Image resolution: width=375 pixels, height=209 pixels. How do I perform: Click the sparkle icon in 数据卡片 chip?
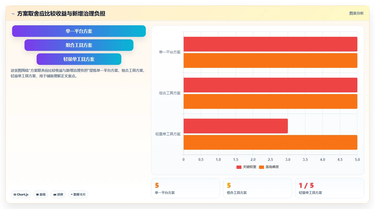tap(72, 194)
